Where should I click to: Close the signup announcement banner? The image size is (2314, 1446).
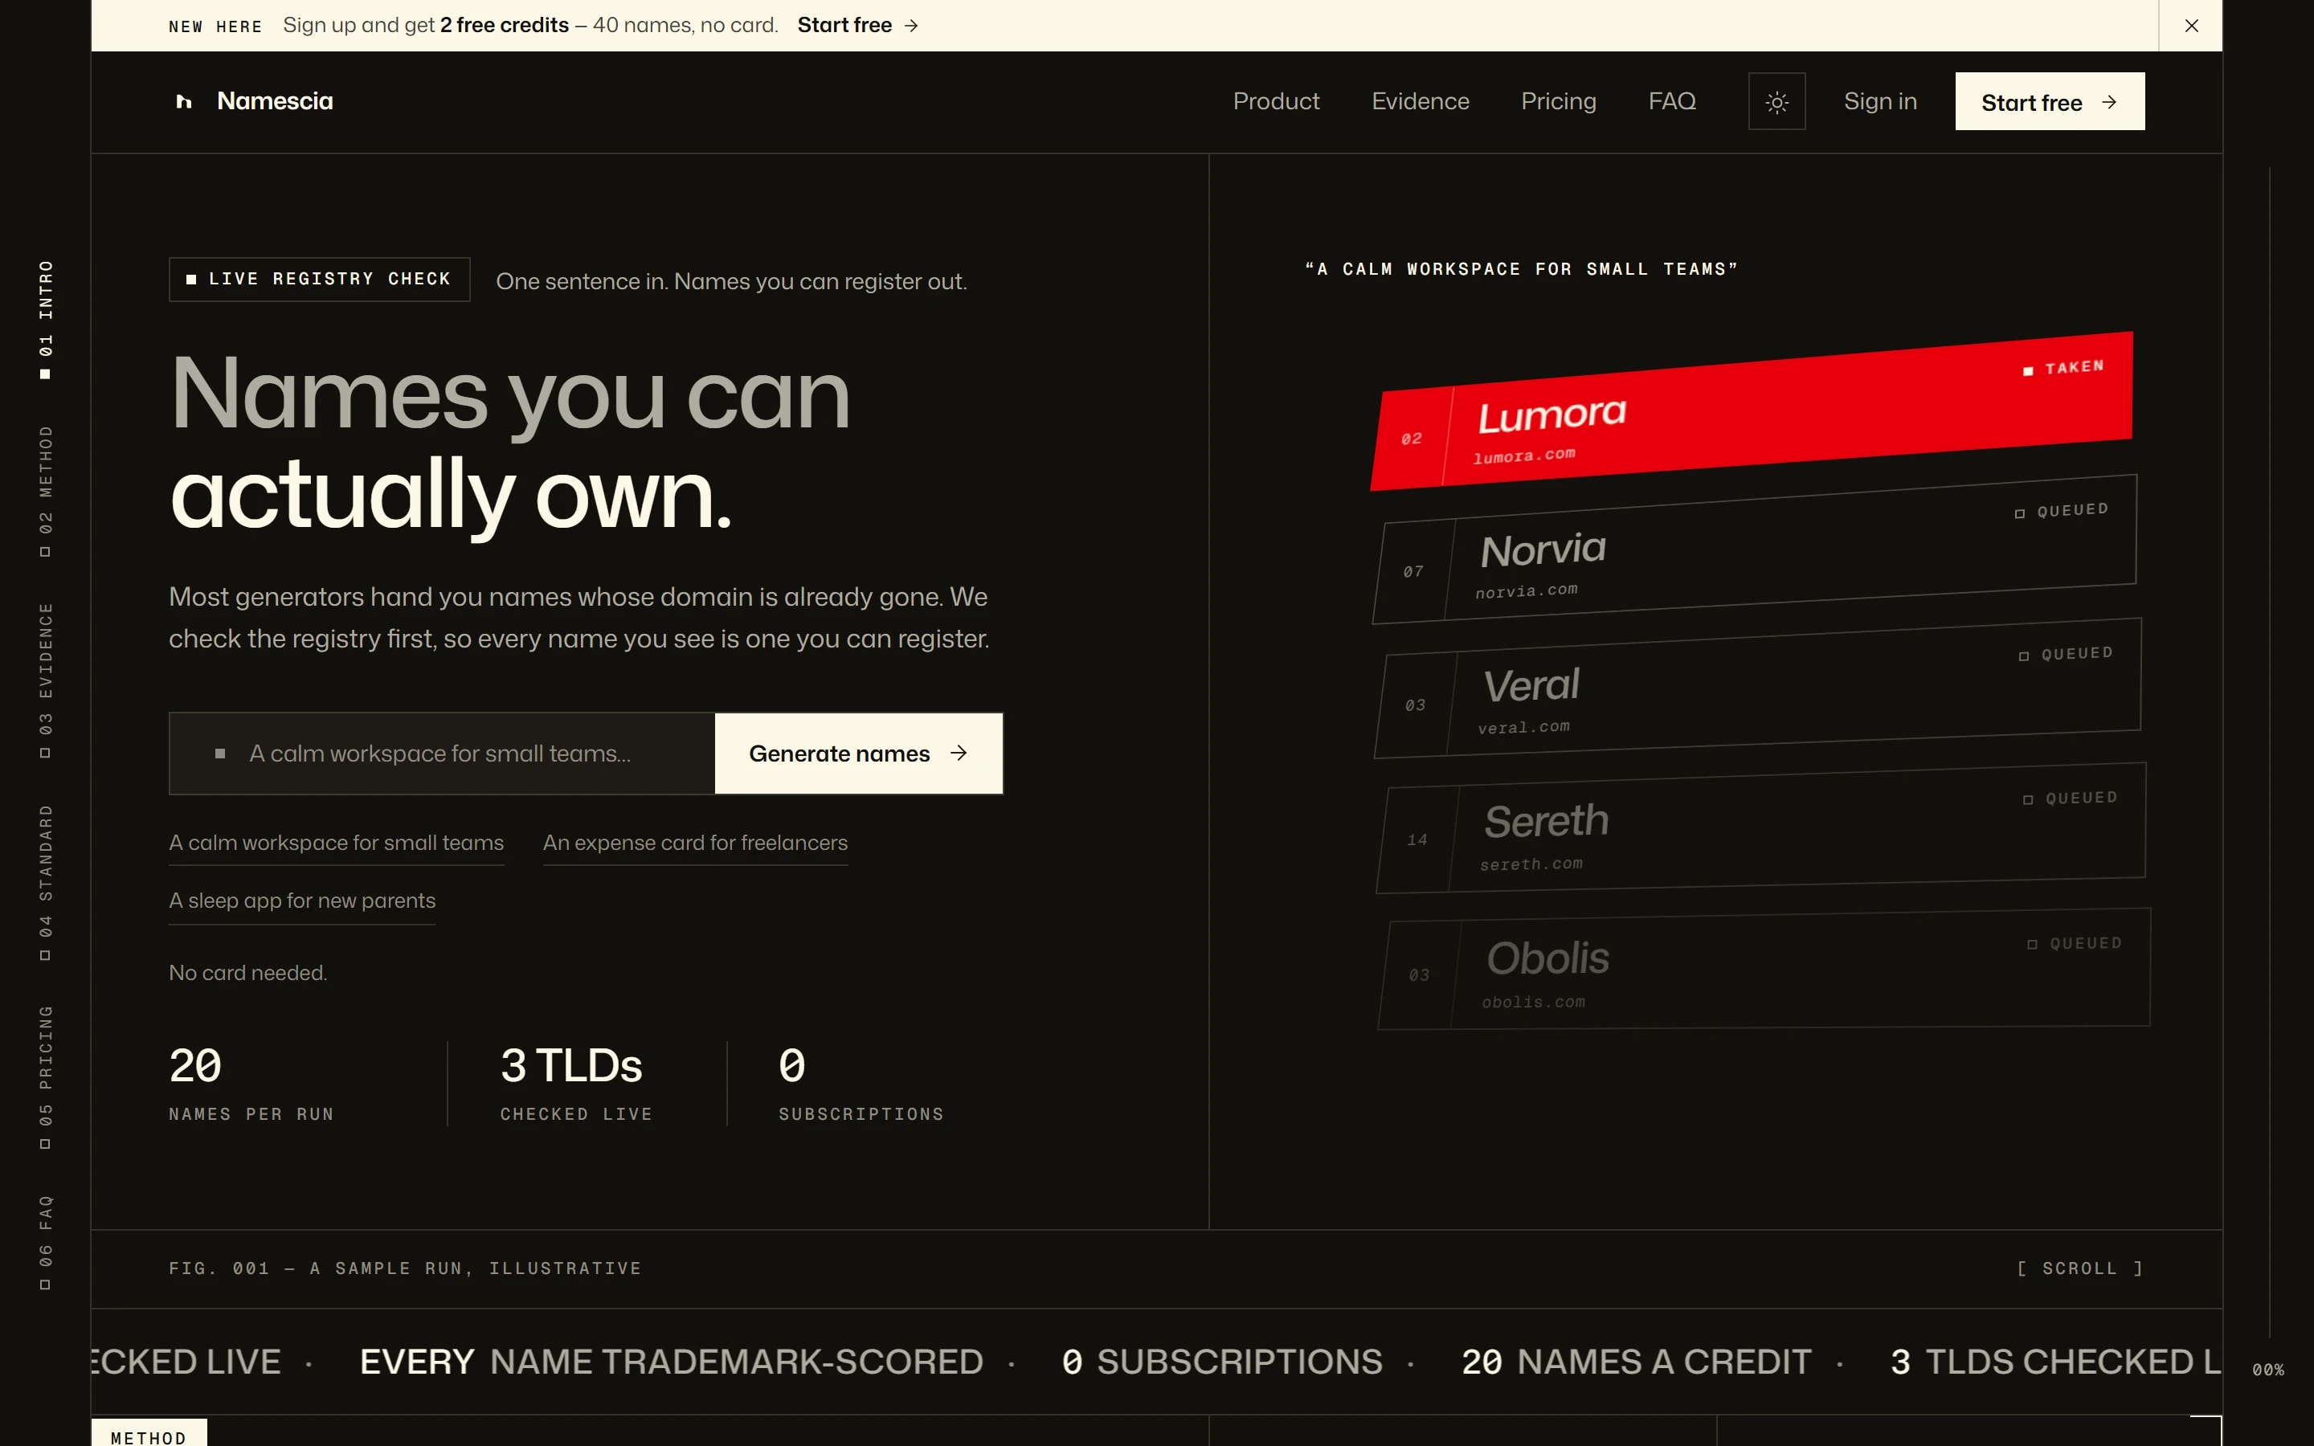pos(2192,26)
